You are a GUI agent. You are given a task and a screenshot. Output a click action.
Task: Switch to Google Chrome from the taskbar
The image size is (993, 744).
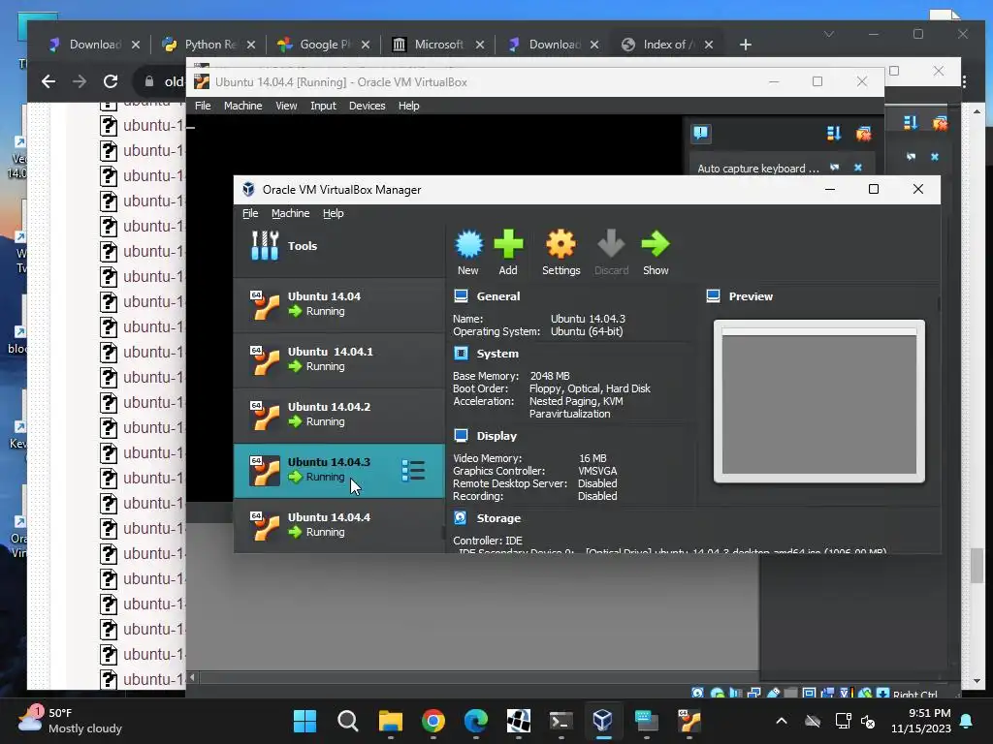(x=433, y=721)
